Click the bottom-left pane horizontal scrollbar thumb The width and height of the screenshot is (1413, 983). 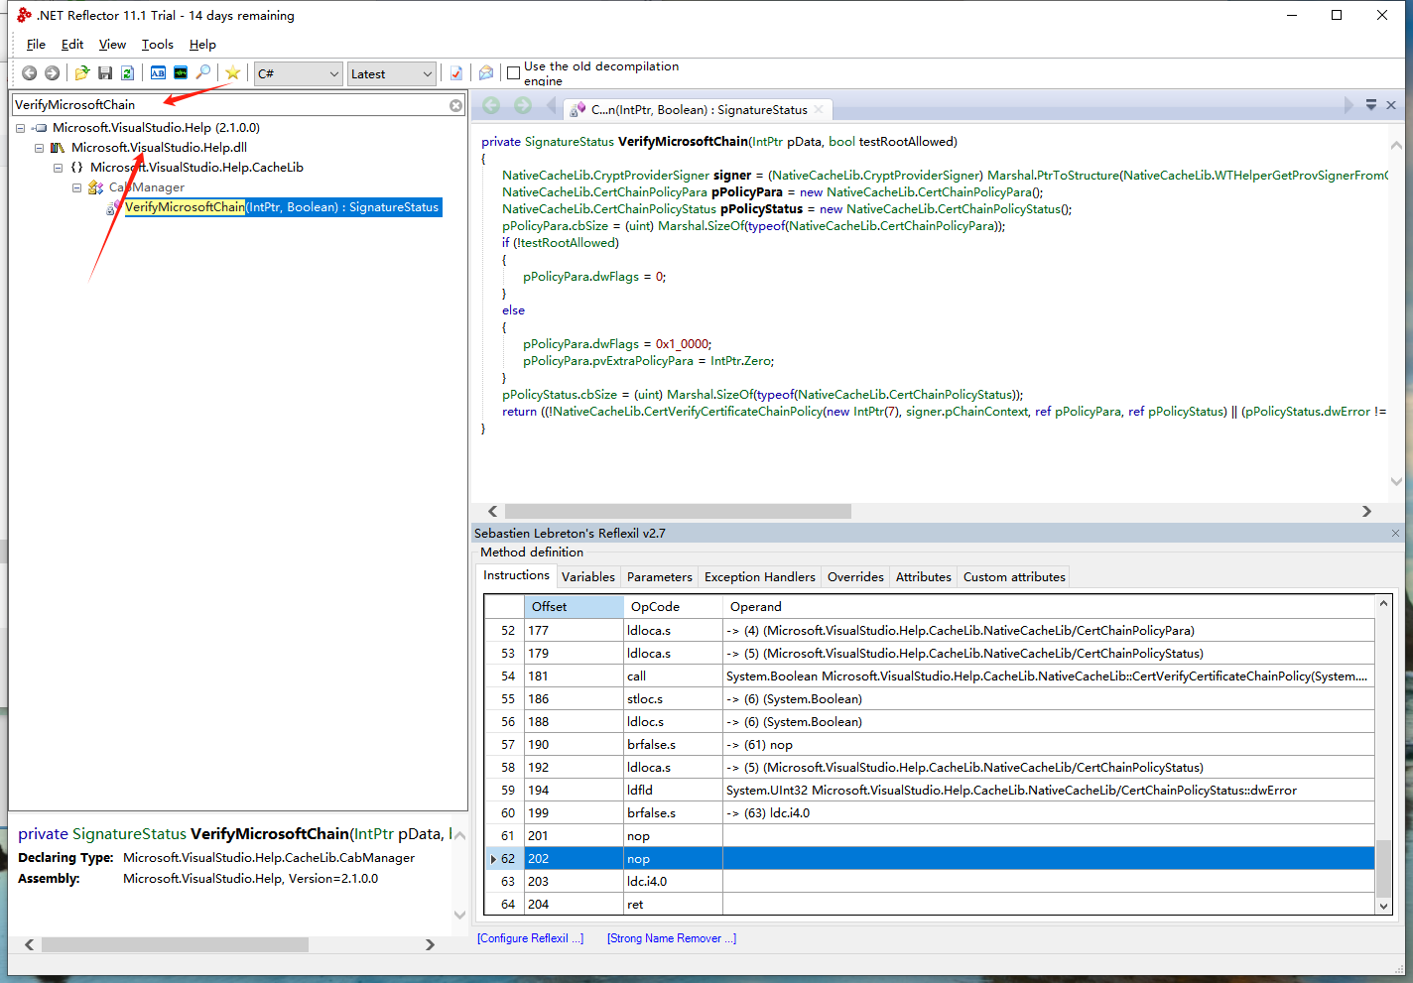[x=175, y=945]
